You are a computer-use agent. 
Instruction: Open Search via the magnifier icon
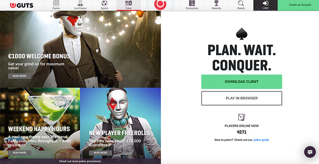point(241,3)
